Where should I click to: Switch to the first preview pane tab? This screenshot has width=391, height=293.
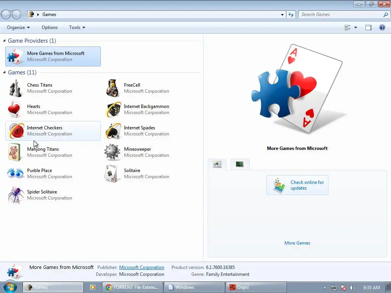click(x=217, y=164)
